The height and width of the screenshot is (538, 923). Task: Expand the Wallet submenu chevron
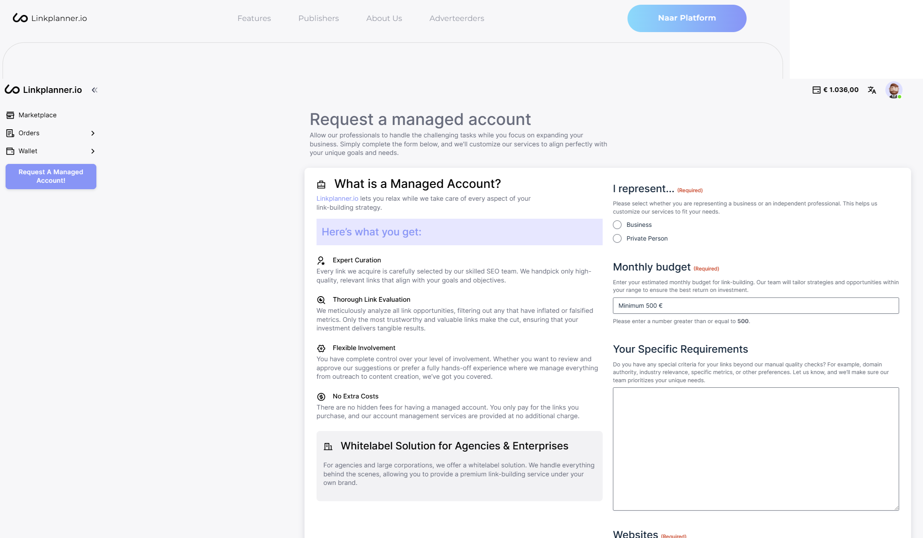click(93, 151)
